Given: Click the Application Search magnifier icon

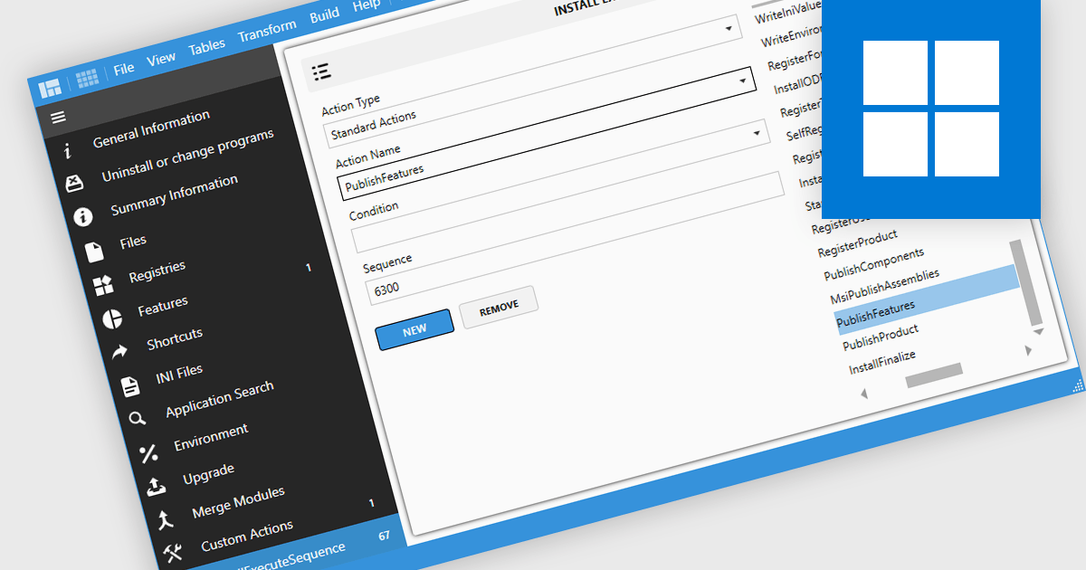Looking at the screenshot, I should pyautogui.click(x=138, y=418).
